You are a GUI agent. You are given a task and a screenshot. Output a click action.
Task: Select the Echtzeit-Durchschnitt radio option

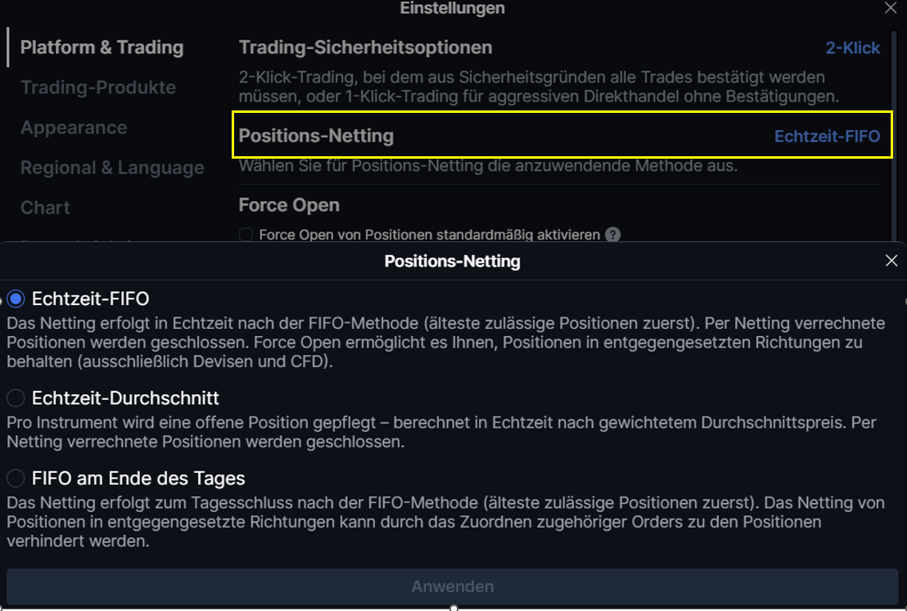pos(16,398)
